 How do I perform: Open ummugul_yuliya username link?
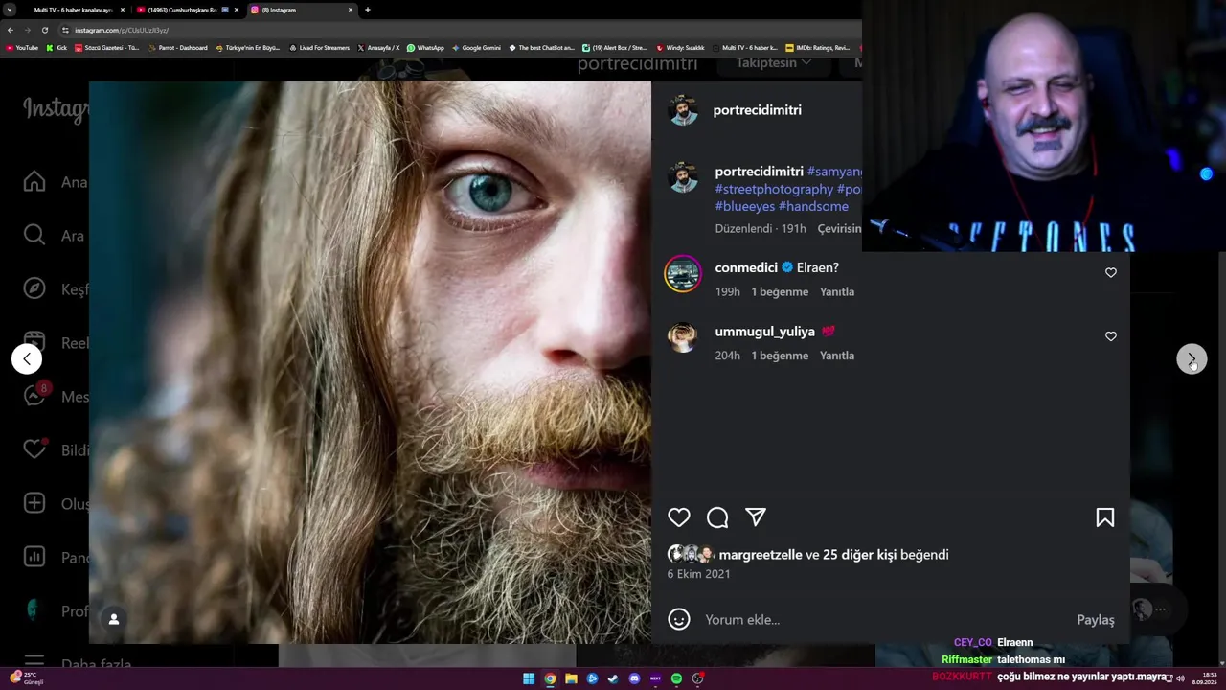(764, 332)
